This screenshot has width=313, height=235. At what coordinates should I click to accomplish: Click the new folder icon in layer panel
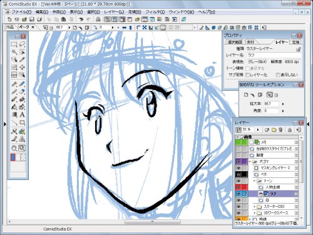pos(274,130)
